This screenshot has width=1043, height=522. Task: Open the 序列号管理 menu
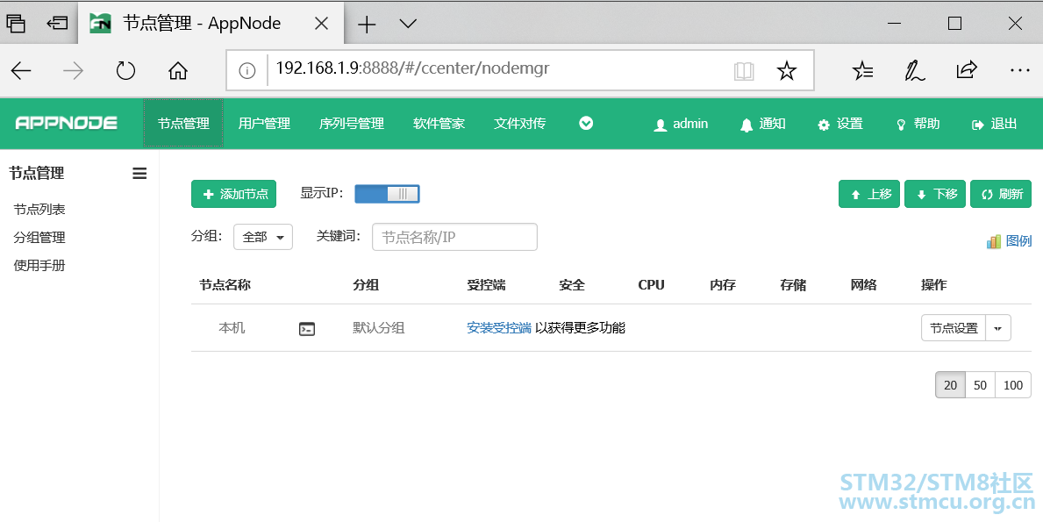[352, 124]
